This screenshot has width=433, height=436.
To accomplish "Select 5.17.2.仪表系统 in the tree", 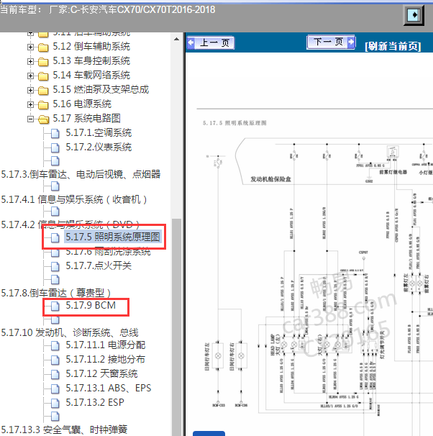I will (x=99, y=147).
